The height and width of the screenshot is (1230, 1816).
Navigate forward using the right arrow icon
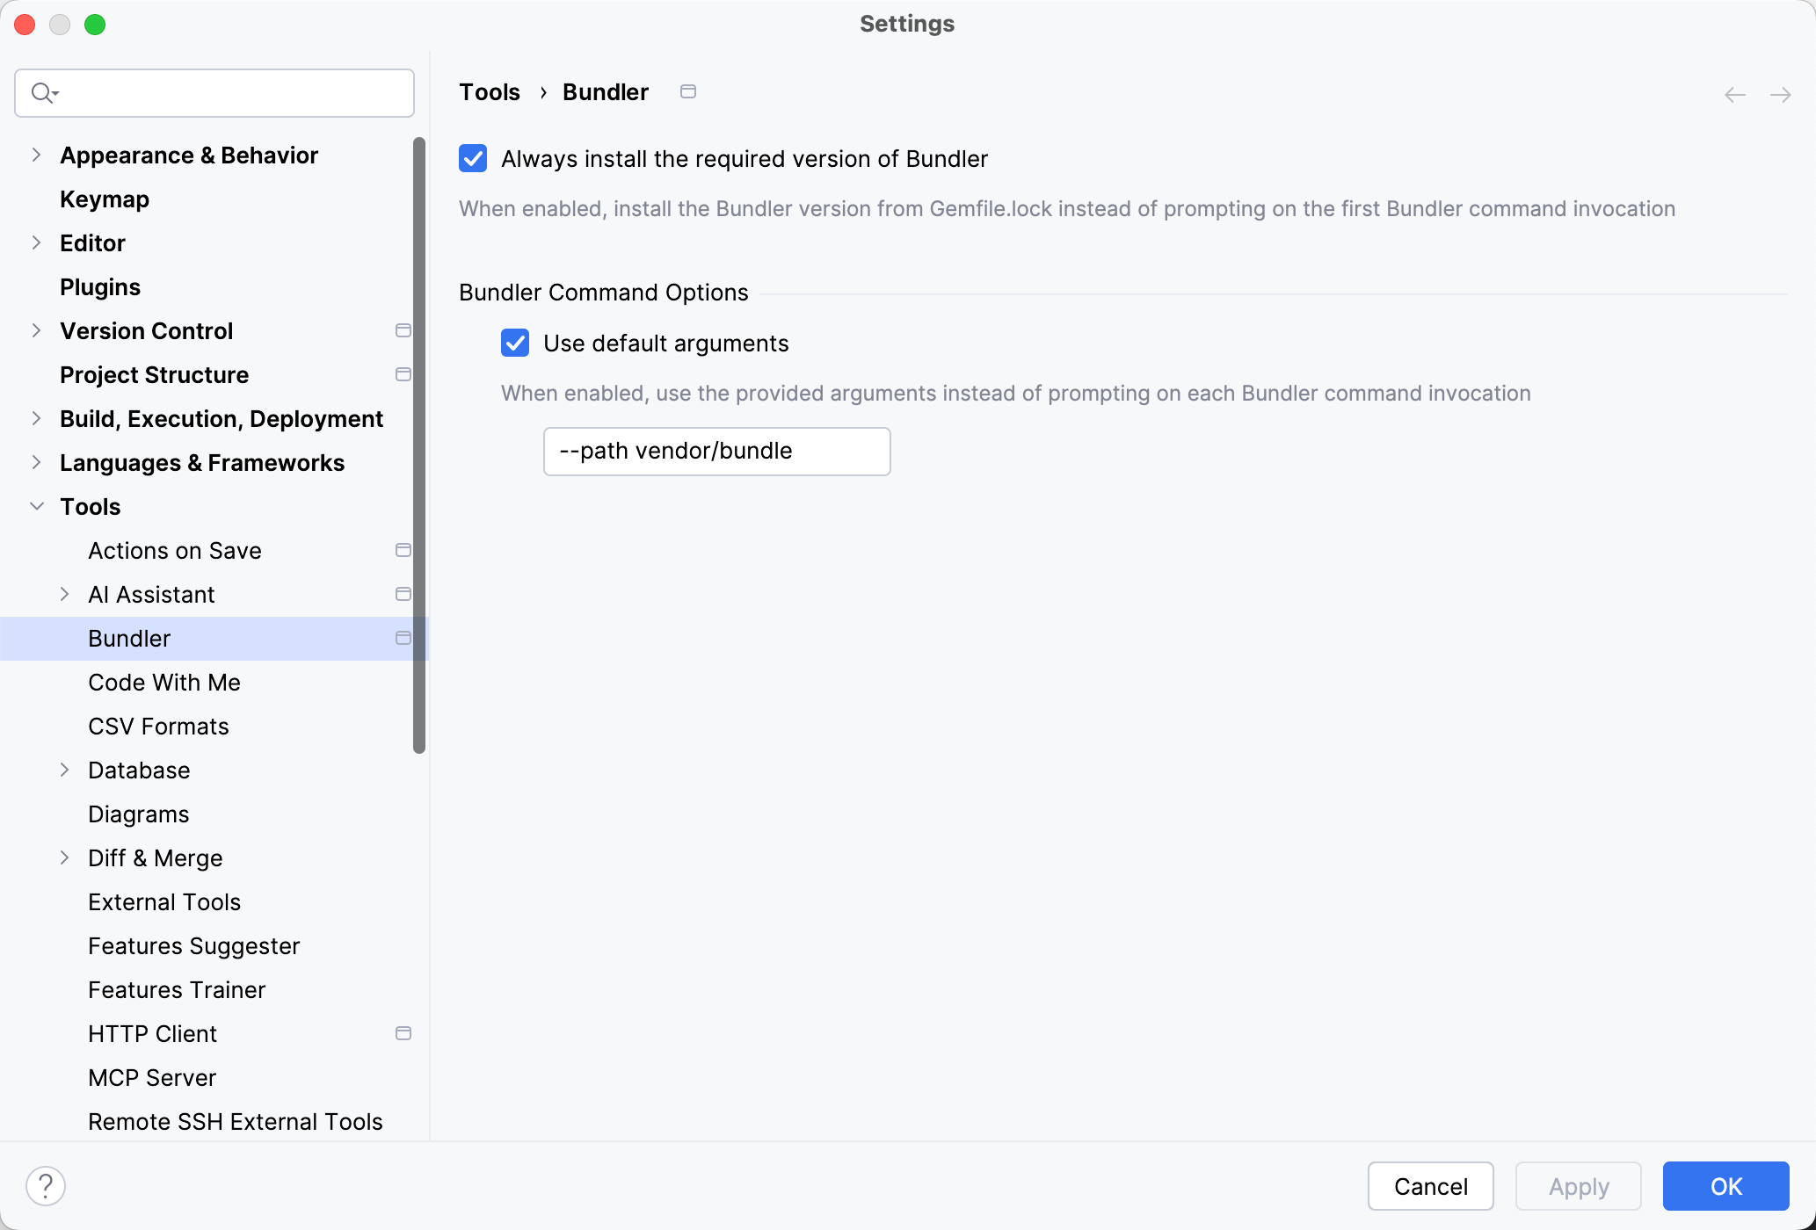(x=1781, y=94)
